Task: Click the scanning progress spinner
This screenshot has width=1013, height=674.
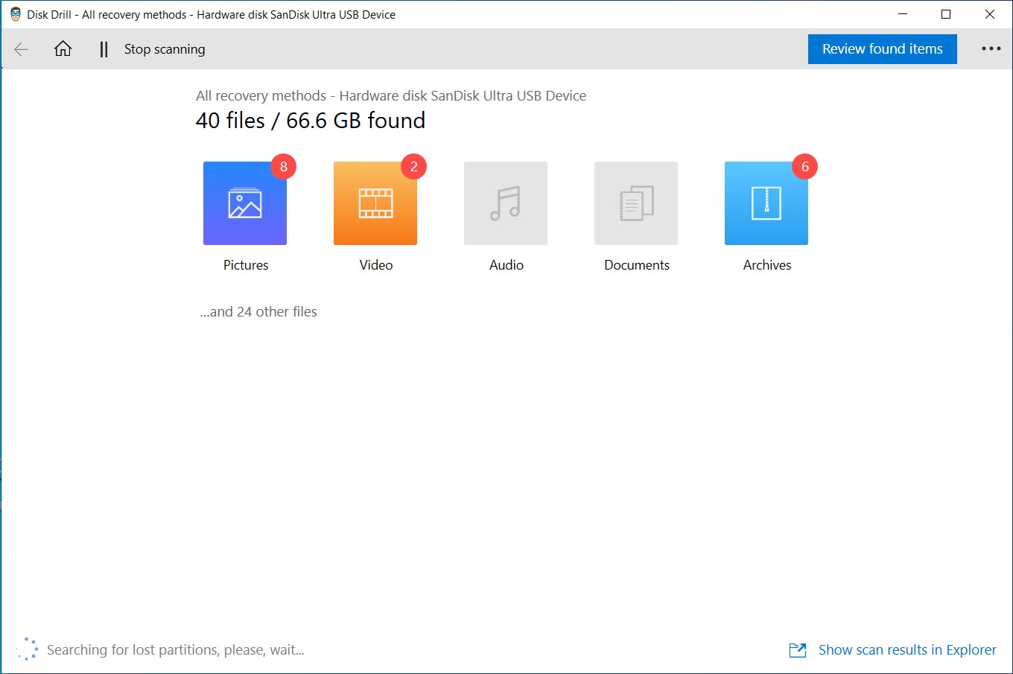Action: (27, 649)
